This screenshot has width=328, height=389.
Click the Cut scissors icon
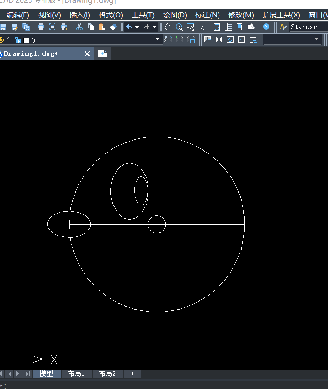click(x=79, y=27)
